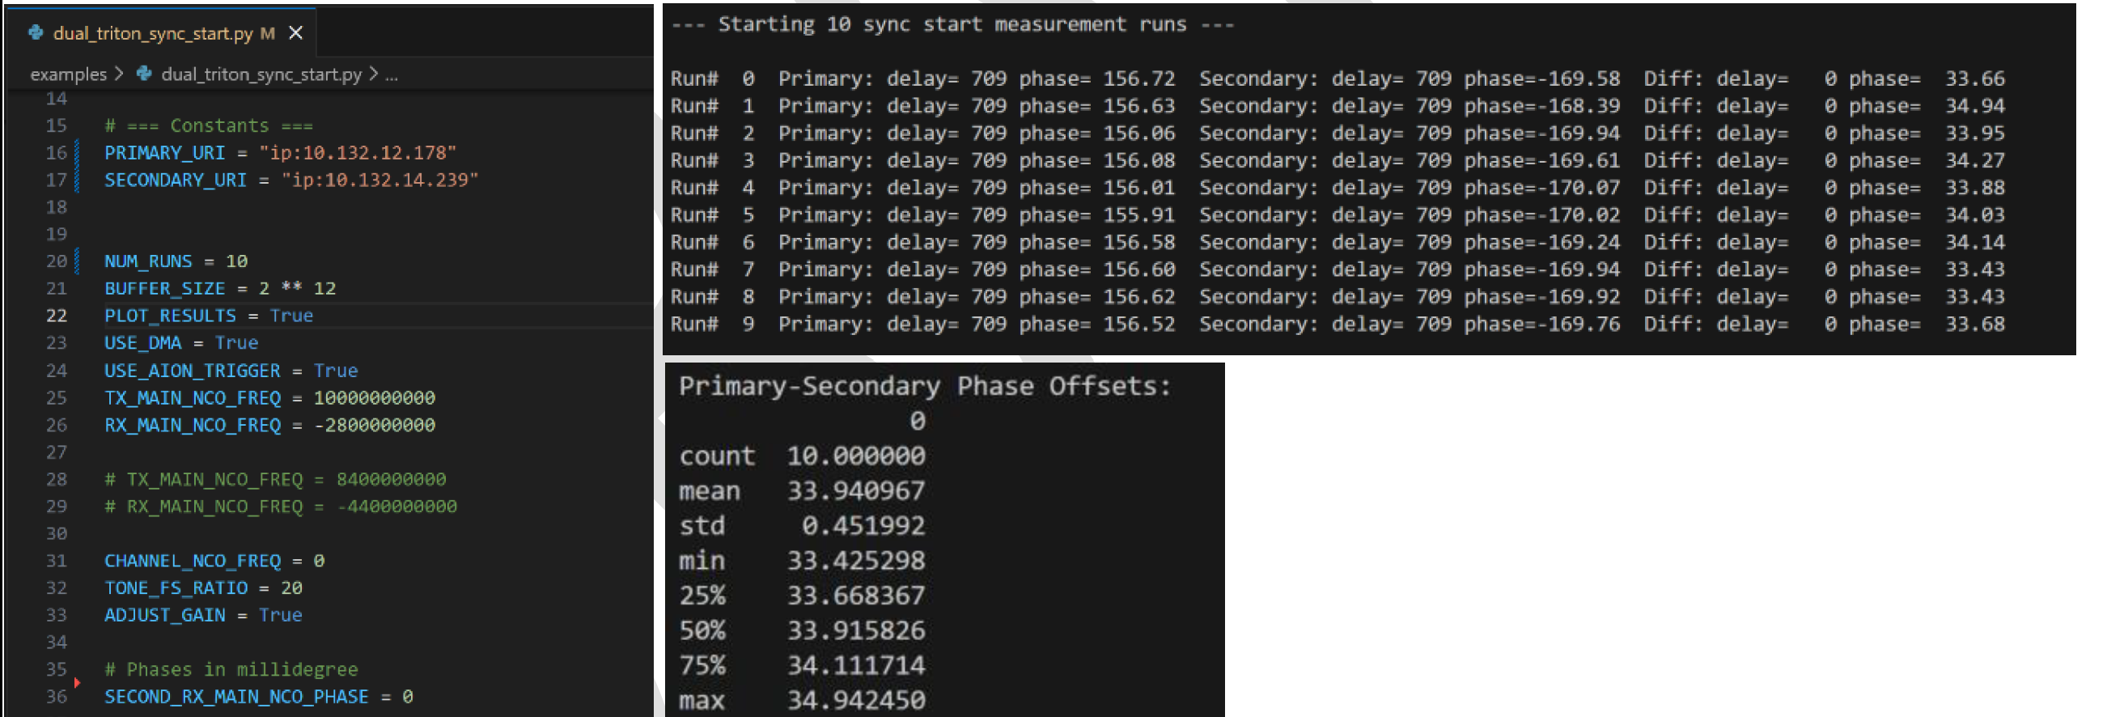
Task: Click the Python file icon in the editor tab
Action: pos(36,32)
